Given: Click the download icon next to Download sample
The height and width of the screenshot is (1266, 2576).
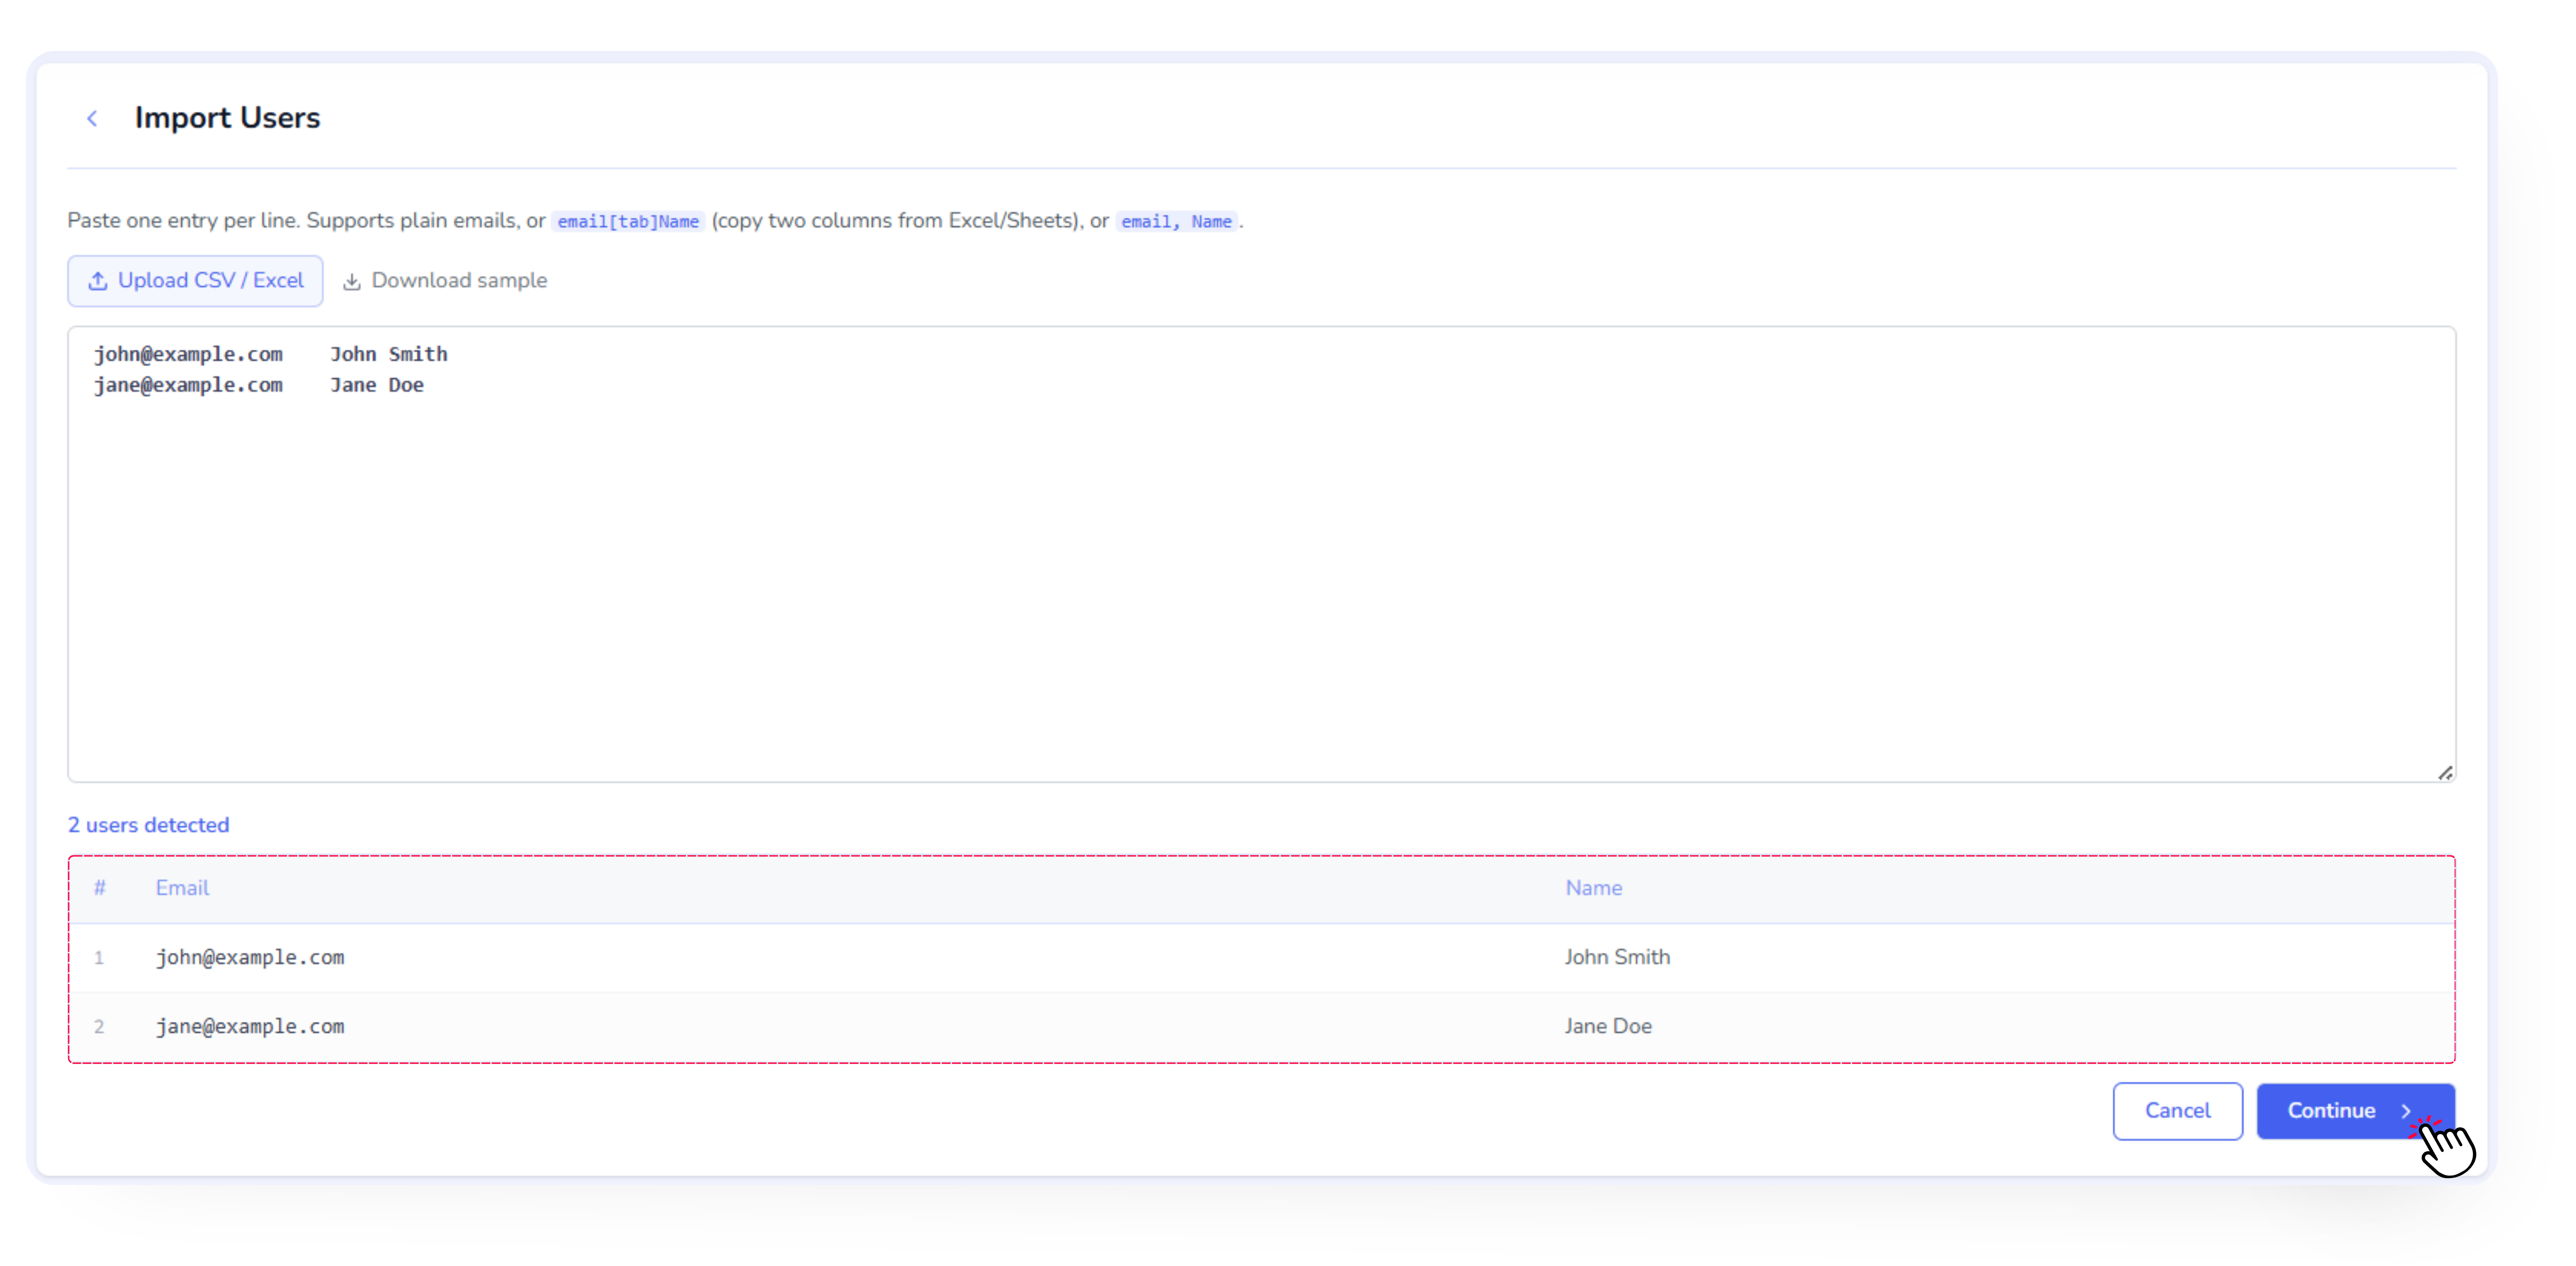Looking at the screenshot, I should click(x=351, y=282).
